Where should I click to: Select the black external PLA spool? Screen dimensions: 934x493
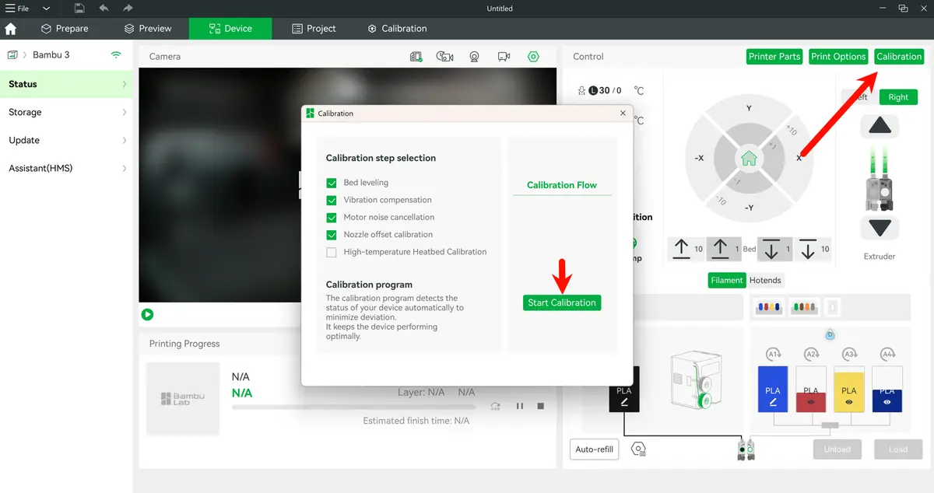coord(624,389)
